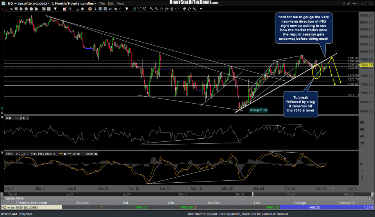Viewport: 375px width, 217px height.
Task: Select the crosshair tool icon
Action: coord(90,9)
